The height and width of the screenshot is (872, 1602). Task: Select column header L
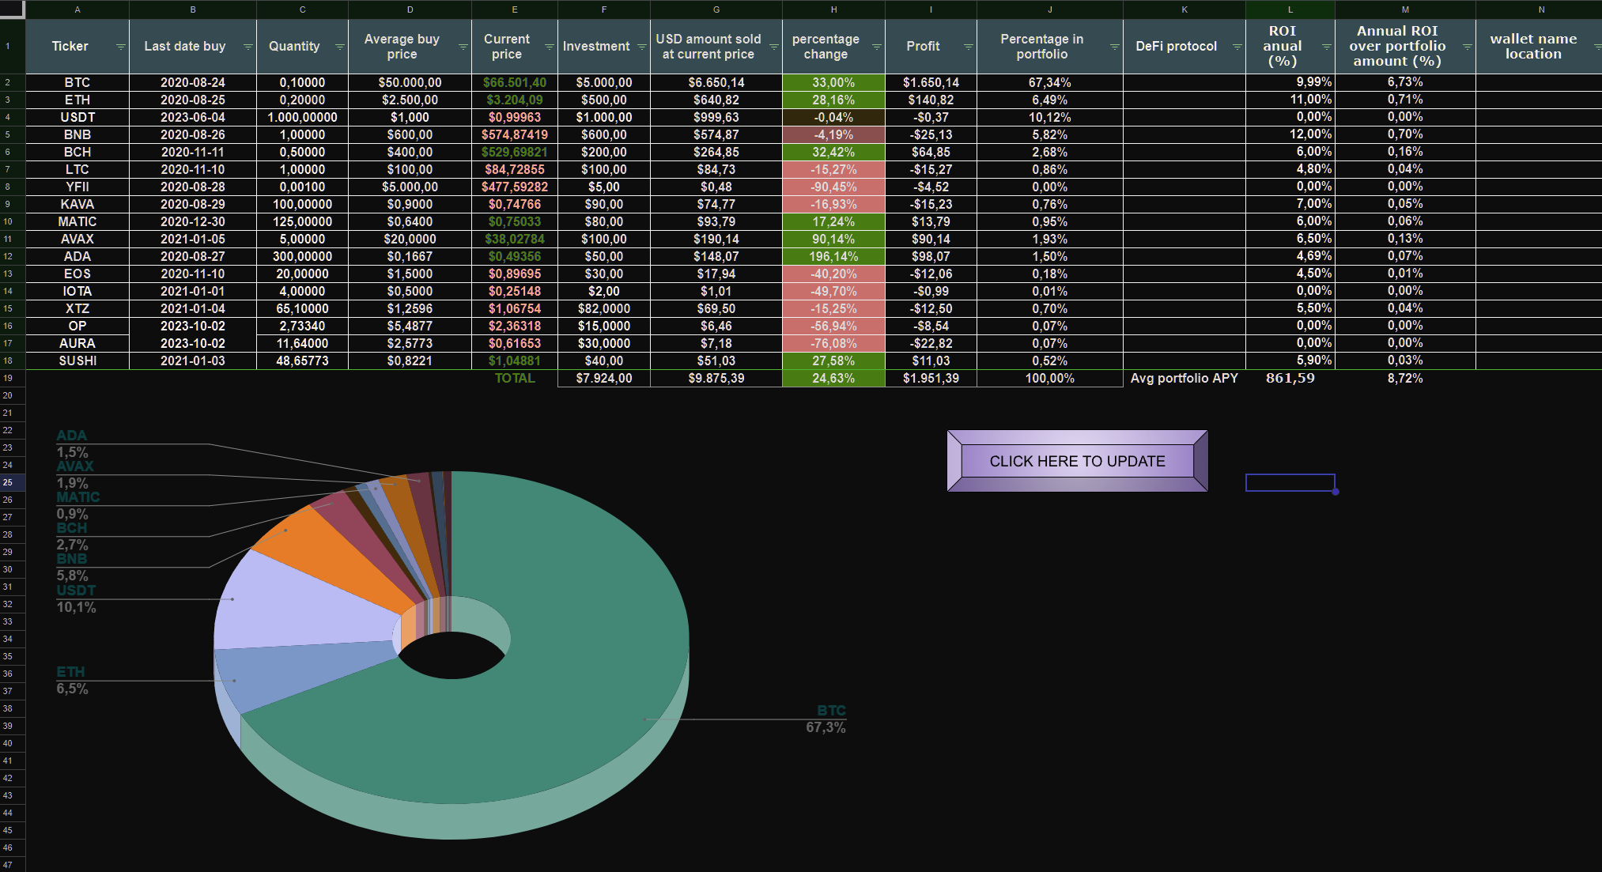(x=1290, y=9)
